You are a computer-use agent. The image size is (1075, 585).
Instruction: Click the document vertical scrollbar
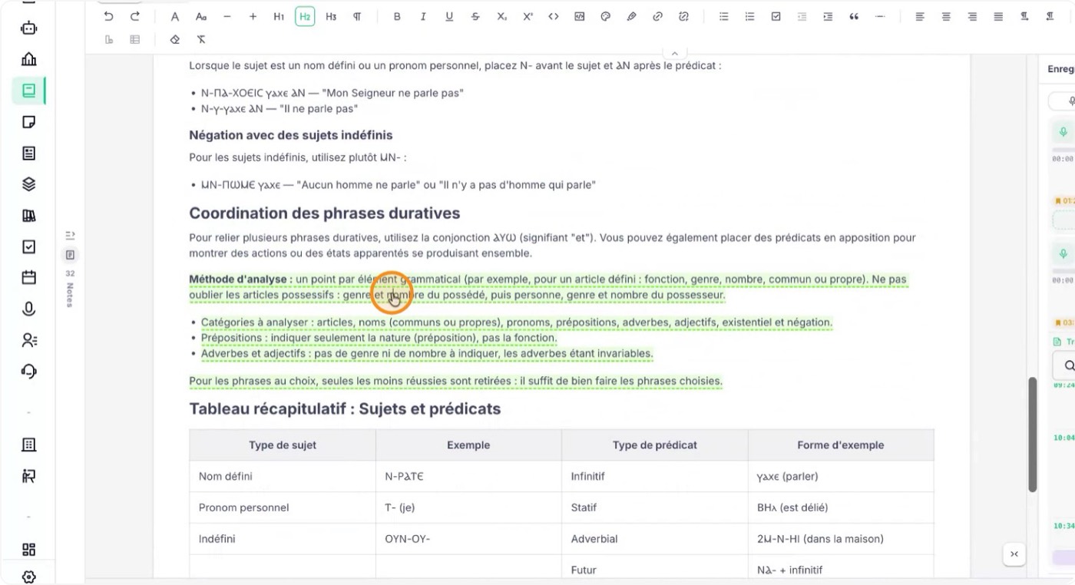1033,435
